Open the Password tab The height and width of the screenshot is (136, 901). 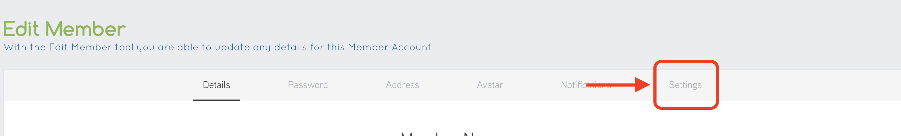[308, 85]
